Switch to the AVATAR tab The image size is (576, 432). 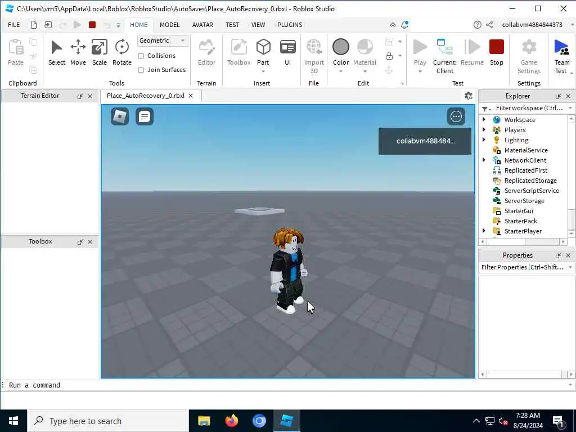(x=202, y=25)
